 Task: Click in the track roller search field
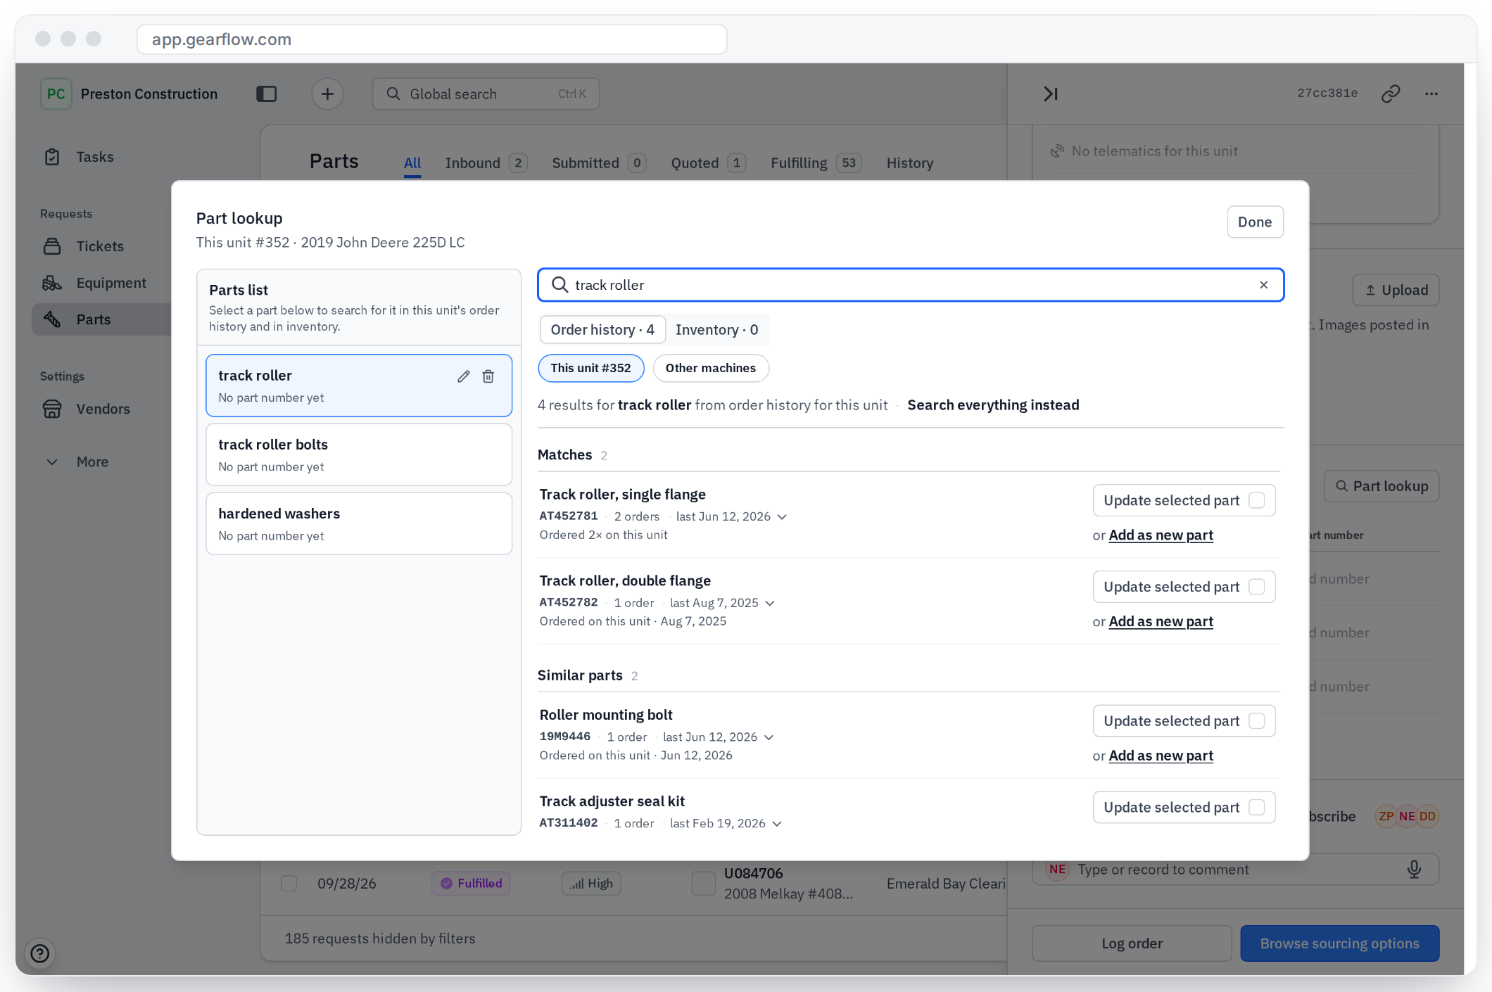pyautogui.click(x=911, y=285)
